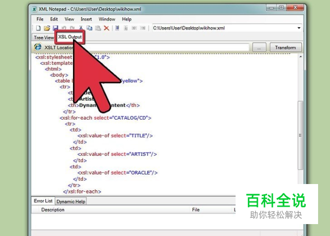
Task: Redo the last undone action
Action: click(x=72, y=28)
